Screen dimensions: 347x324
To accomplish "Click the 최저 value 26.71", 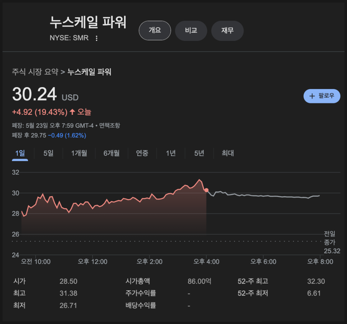I will 68,305.
